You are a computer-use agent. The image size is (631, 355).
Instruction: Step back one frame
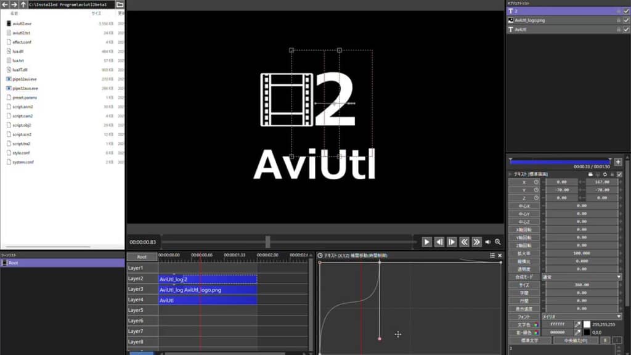pyautogui.click(x=439, y=242)
